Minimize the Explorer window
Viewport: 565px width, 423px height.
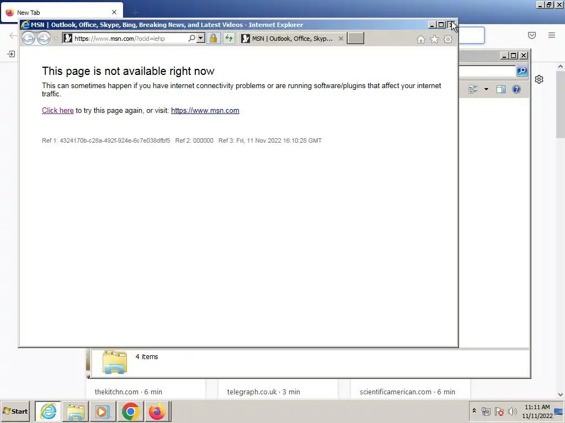[x=504, y=56]
